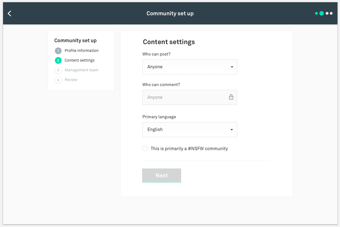
Task: Go to Profile information step
Action: pos(81,51)
